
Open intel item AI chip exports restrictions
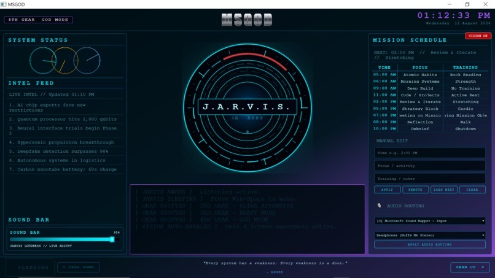(x=64, y=107)
